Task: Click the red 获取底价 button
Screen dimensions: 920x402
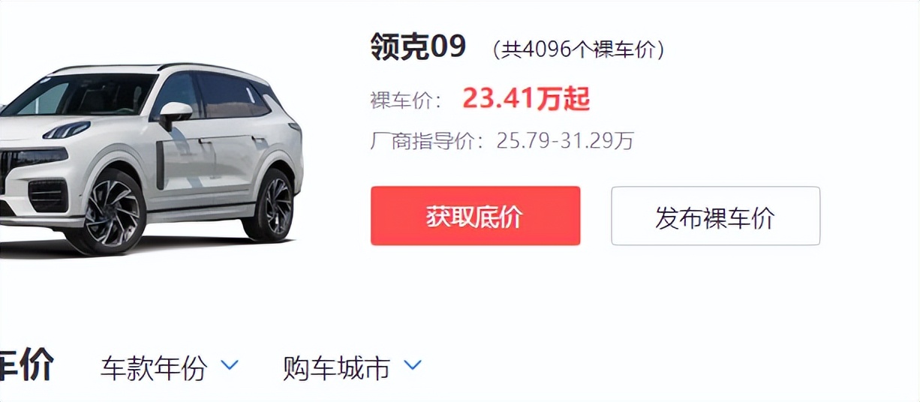Action: (x=475, y=216)
